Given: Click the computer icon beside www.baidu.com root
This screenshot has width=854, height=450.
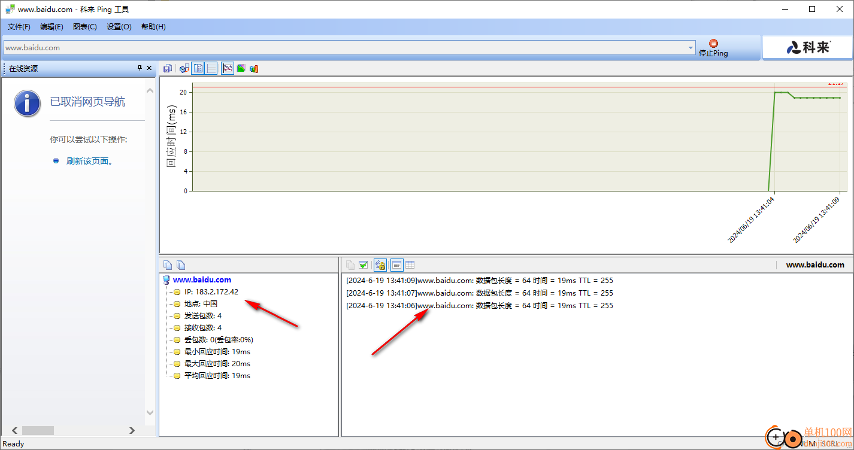Looking at the screenshot, I should tap(166, 279).
